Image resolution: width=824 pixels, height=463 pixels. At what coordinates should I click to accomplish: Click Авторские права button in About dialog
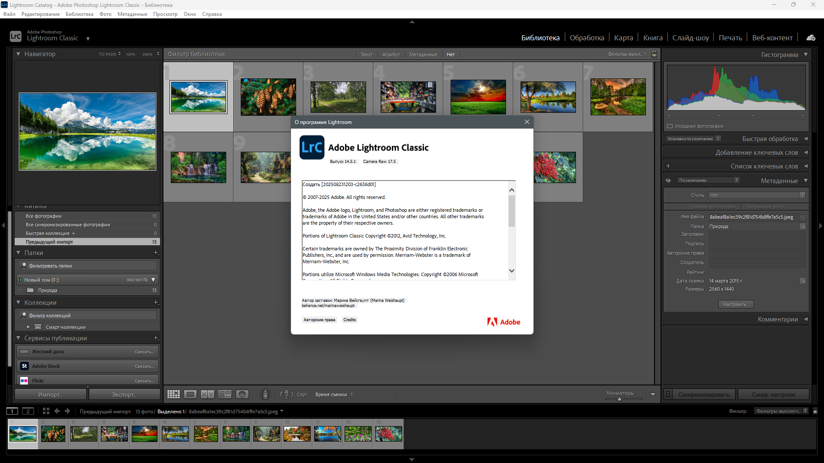(319, 320)
